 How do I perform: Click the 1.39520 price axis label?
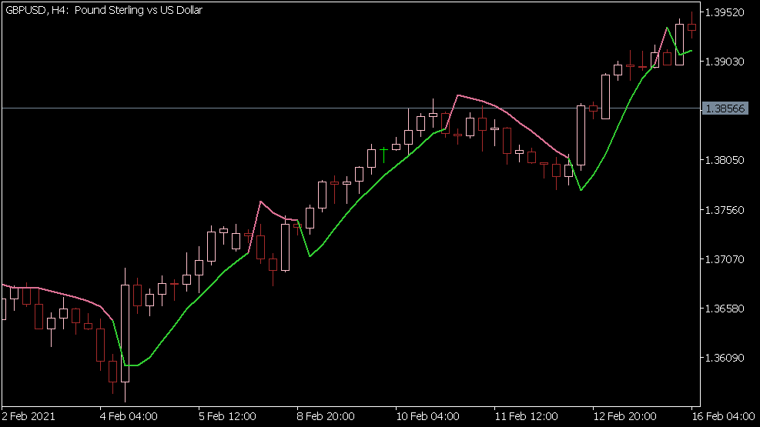725,12
